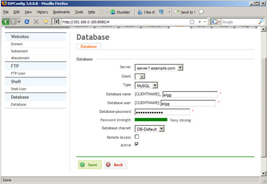The image size is (267, 184).
Task: Click the Database sidebar heading
Action: pos(20,97)
